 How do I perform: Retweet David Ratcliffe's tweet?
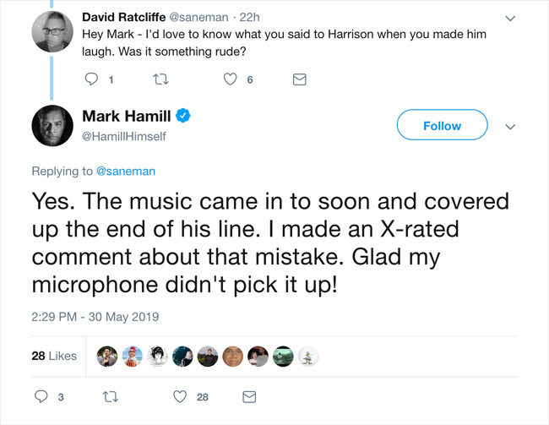[159, 79]
